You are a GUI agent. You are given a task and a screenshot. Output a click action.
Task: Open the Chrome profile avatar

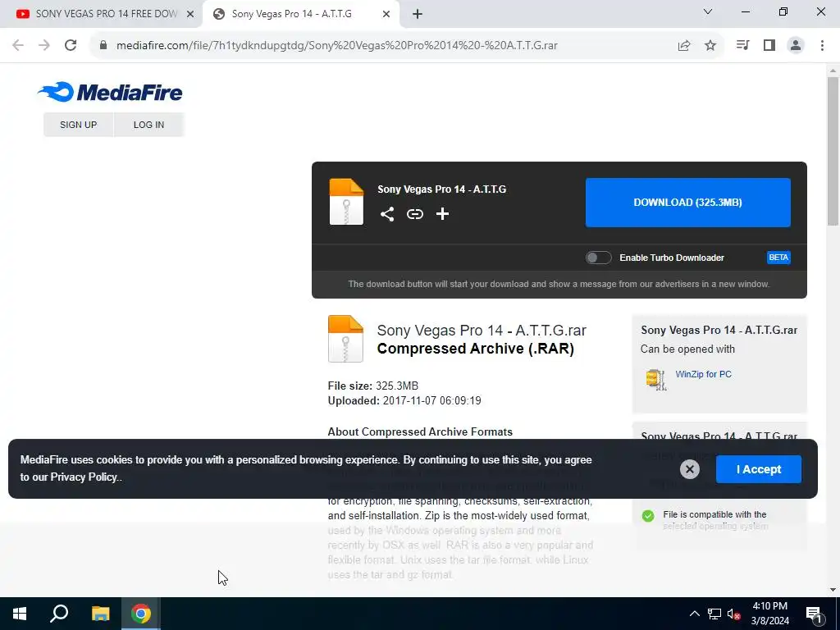point(796,46)
